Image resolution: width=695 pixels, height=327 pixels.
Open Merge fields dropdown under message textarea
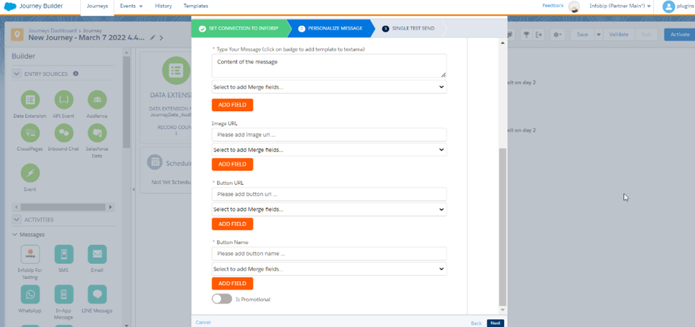(329, 87)
